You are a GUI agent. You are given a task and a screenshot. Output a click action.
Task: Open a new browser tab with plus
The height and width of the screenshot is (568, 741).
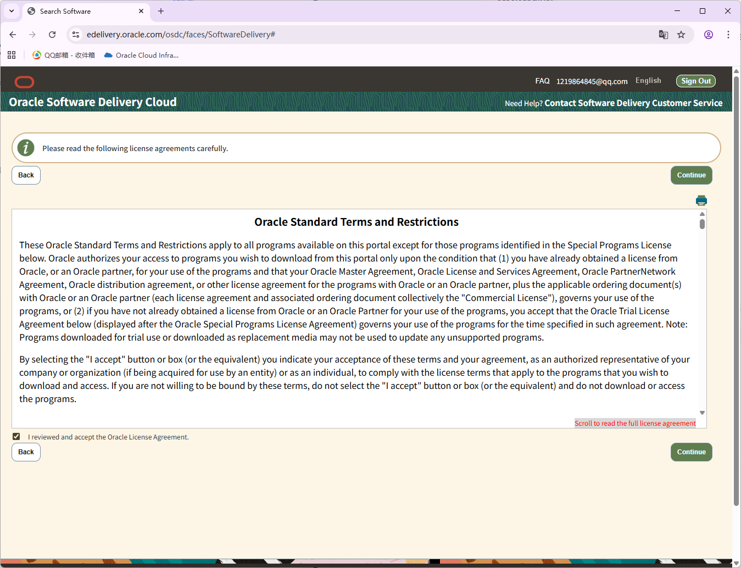pyautogui.click(x=161, y=11)
